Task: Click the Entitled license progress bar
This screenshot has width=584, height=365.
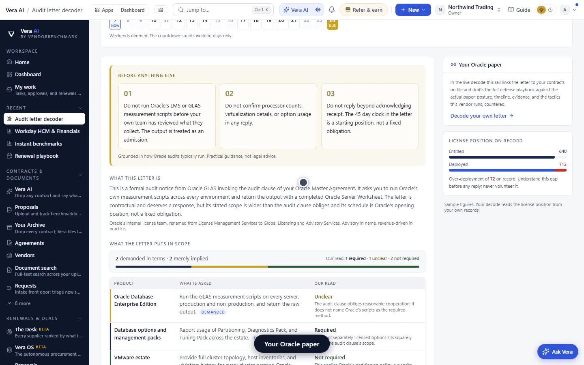Action: [507, 157]
